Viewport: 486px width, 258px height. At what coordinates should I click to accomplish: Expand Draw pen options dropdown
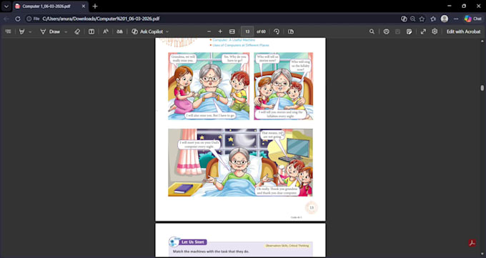pos(66,31)
